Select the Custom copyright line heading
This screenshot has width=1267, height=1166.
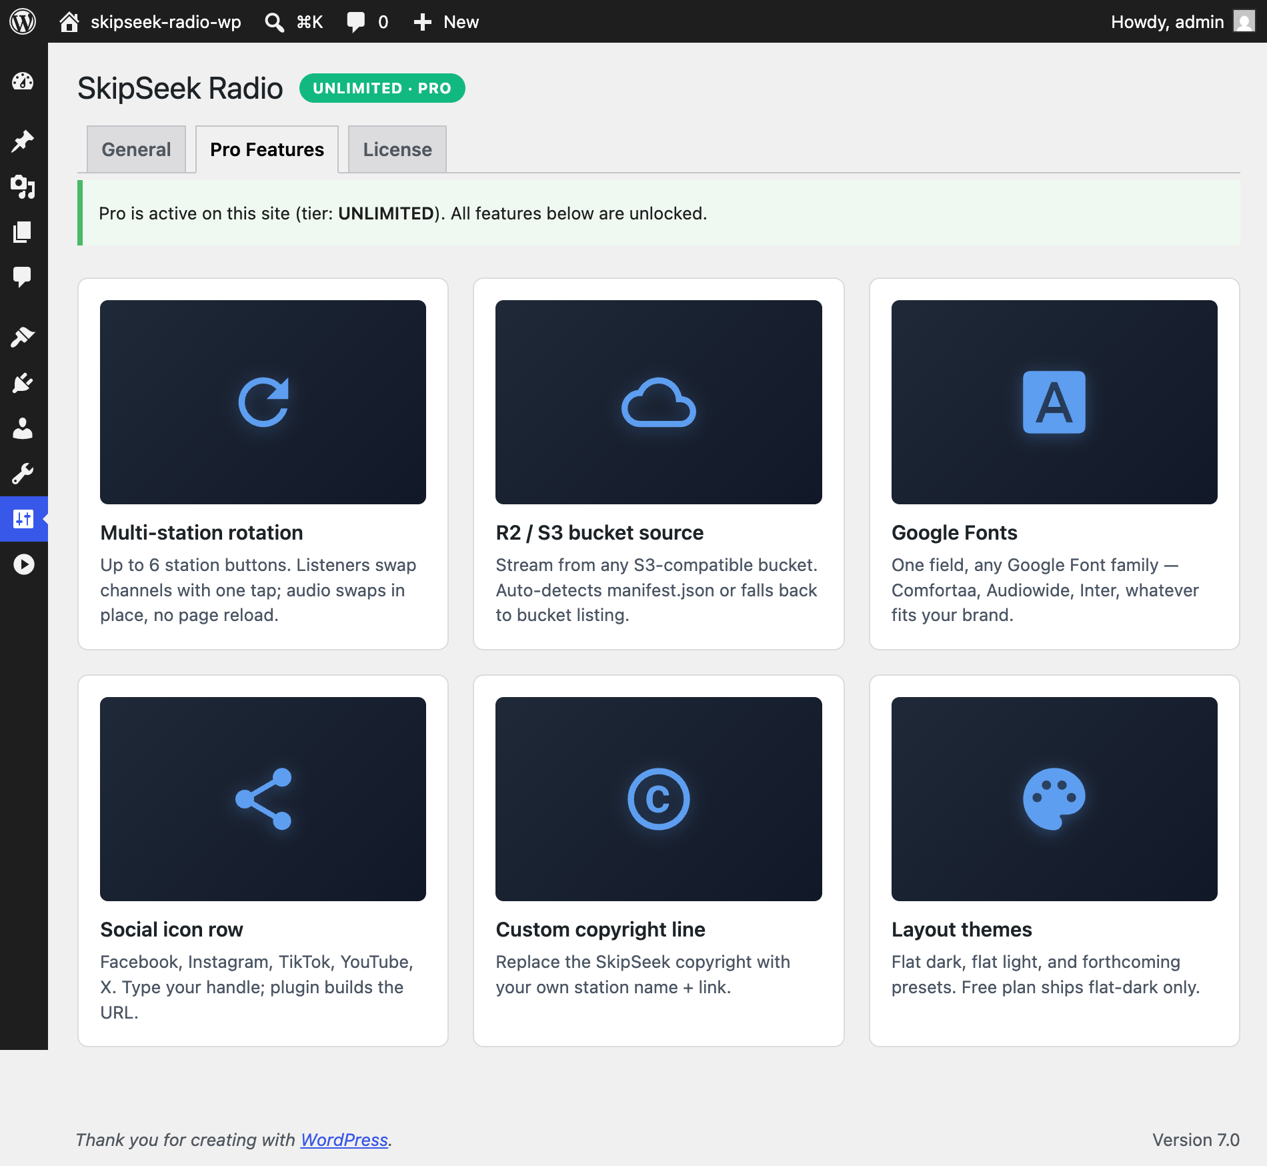[x=600, y=929]
